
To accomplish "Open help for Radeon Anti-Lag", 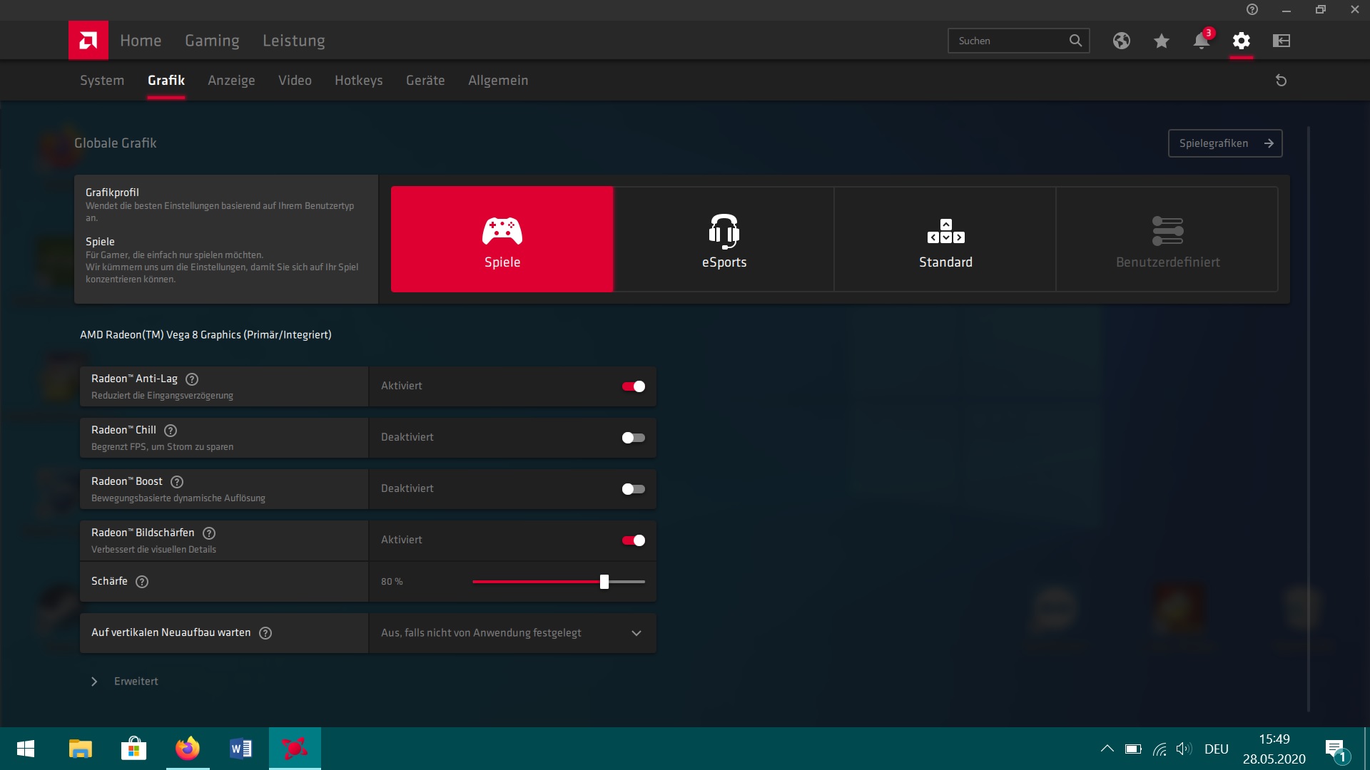I will (x=192, y=379).
